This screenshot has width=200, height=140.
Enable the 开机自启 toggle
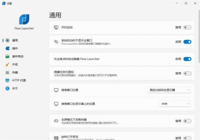point(187,27)
